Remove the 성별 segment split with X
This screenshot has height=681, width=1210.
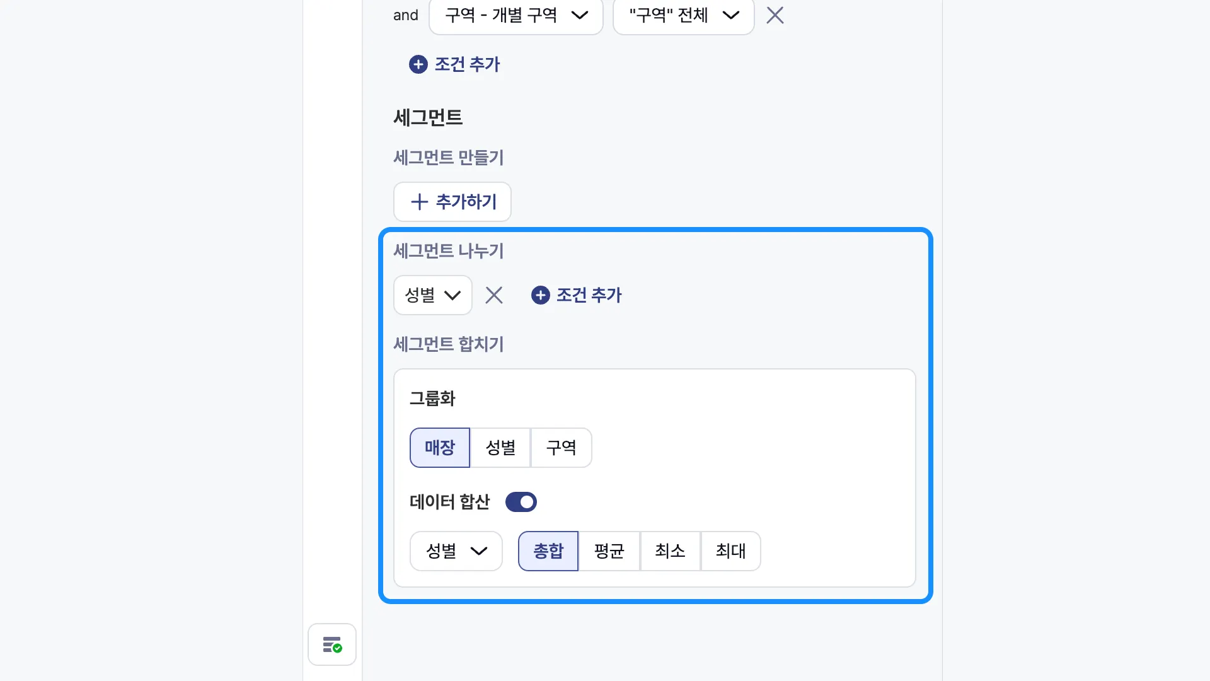494,295
